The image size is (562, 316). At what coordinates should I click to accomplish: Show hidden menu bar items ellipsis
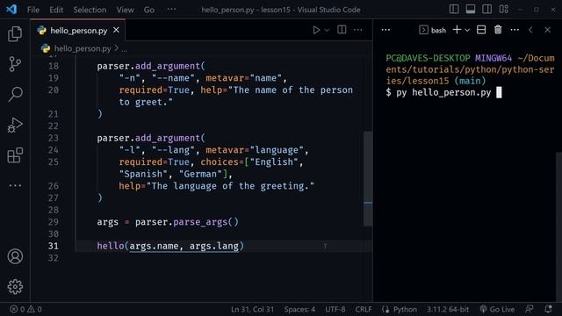click(171, 10)
